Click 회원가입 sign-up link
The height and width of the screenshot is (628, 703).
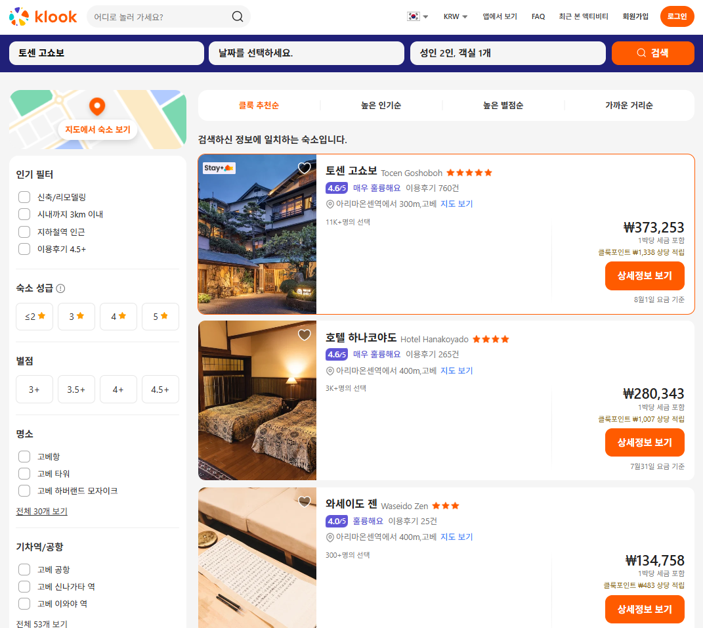coord(635,16)
